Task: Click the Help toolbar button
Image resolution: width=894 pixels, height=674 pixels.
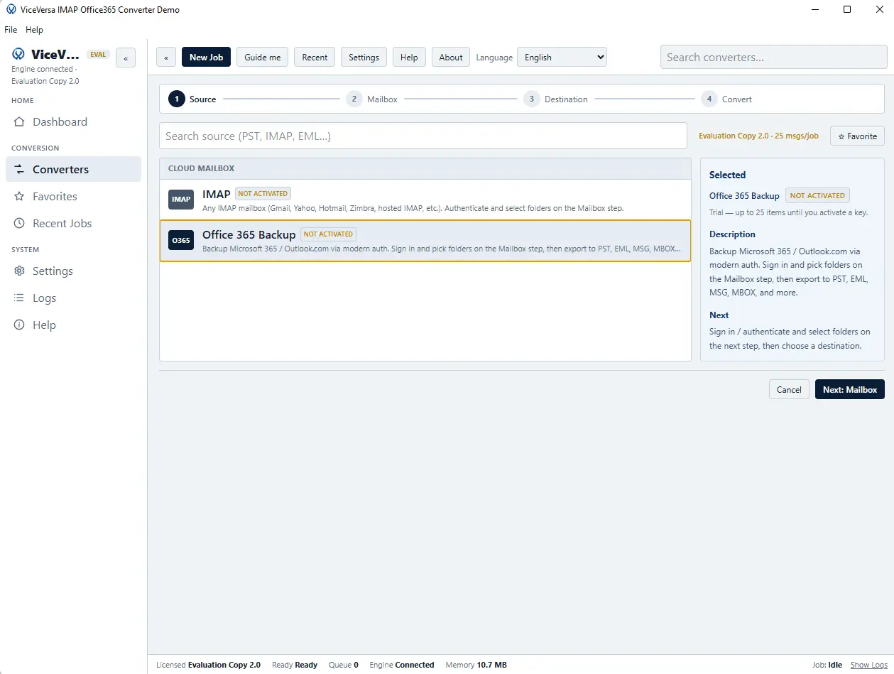Action: tap(409, 58)
